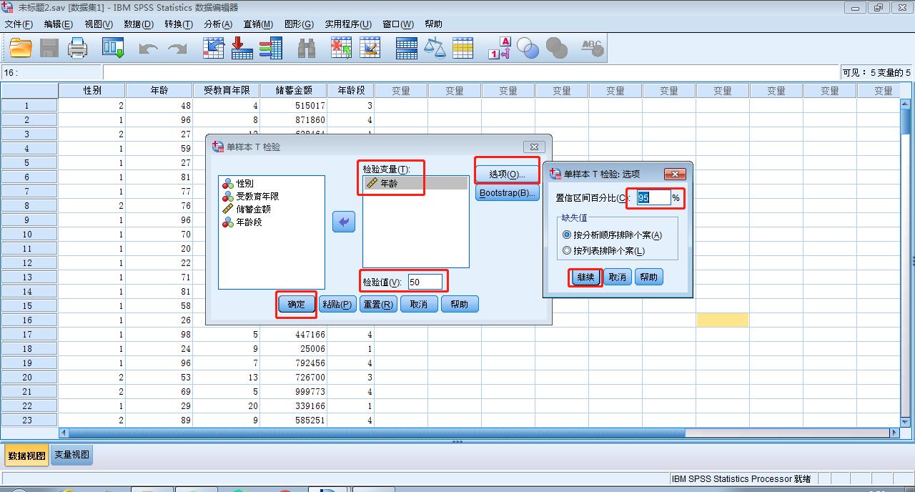This screenshot has height=492, width=915.
Task: Click the horizontal scrollbar right arrow
Action: pos(896,433)
